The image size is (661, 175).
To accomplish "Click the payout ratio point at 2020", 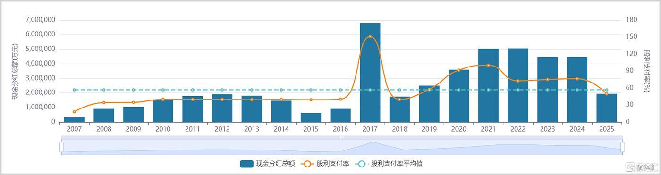I will pos(458,70).
